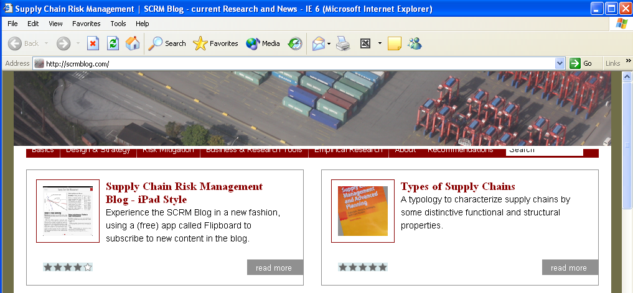
Task: Open dropdown arrow next to Edit icon
Action: 380,43
